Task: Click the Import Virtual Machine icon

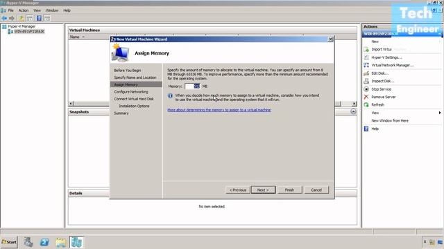Action: pyautogui.click(x=366, y=49)
